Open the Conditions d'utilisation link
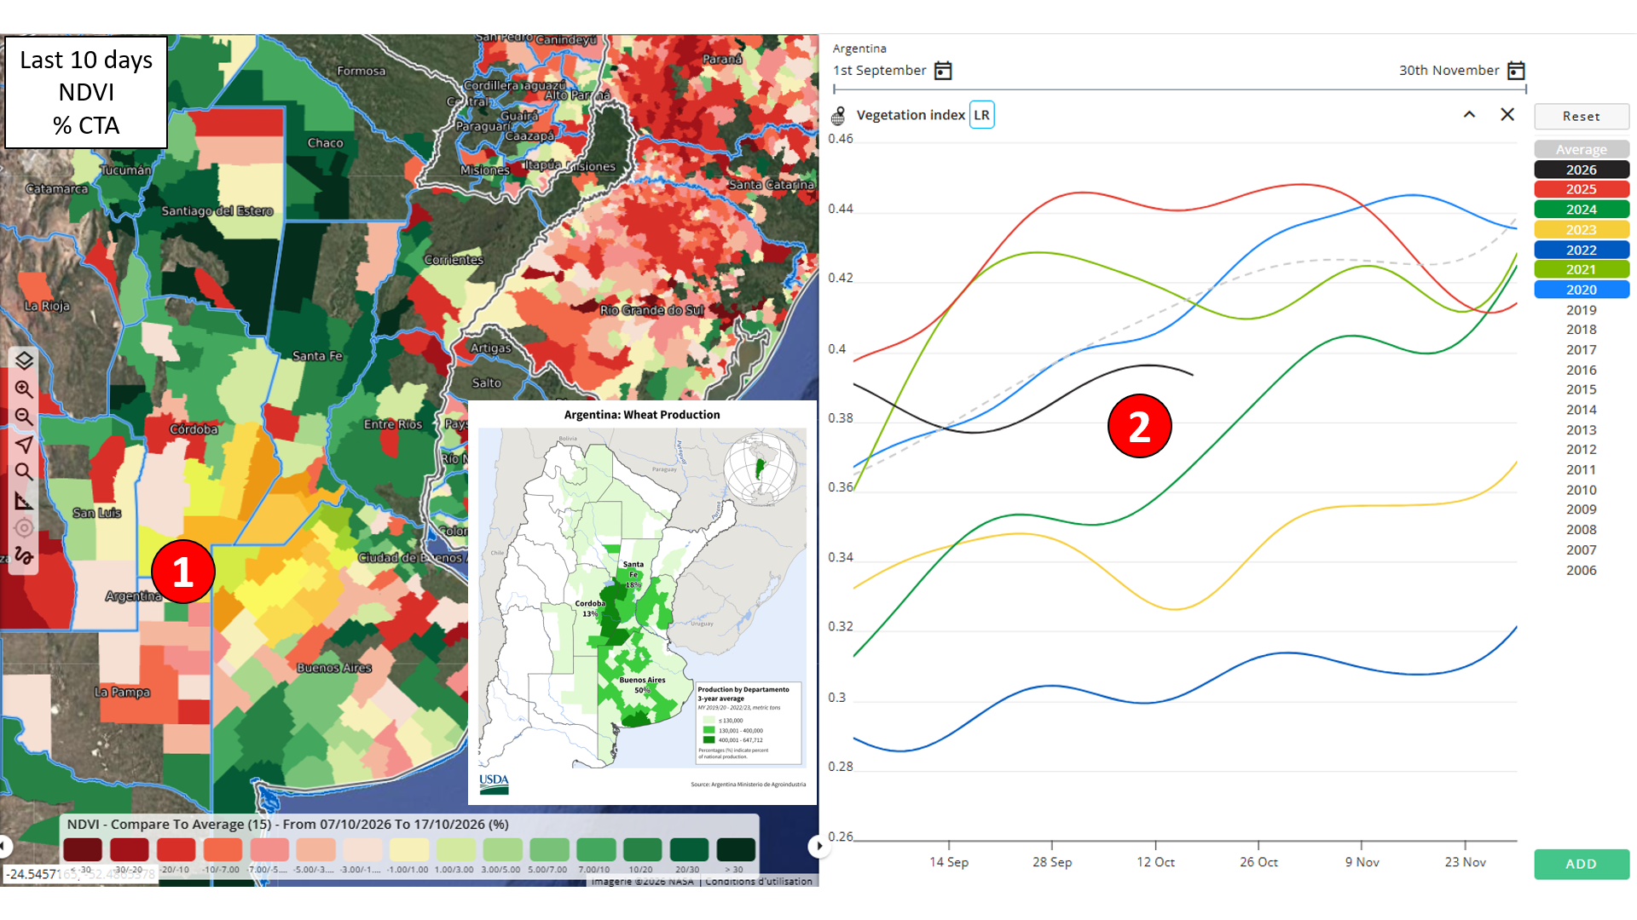The width and height of the screenshot is (1637, 920). (759, 881)
